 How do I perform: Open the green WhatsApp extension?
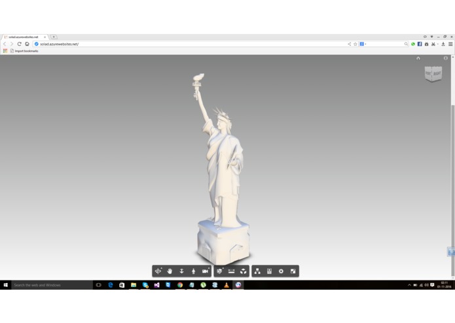pos(413,44)
